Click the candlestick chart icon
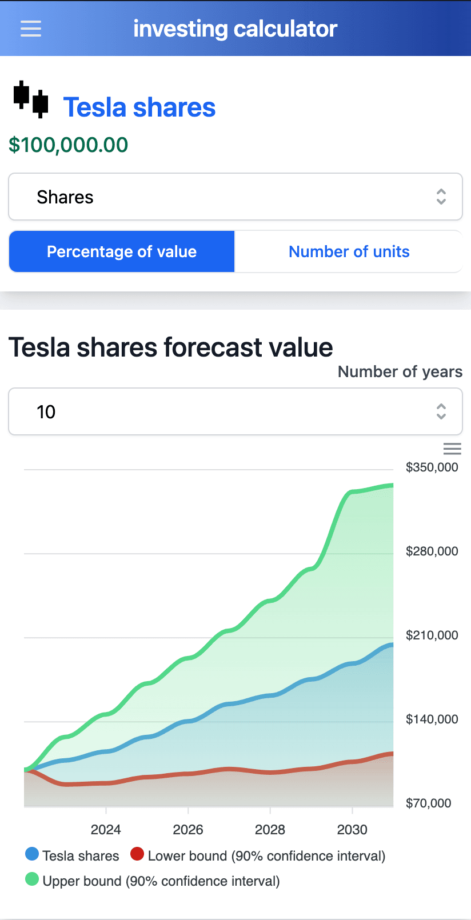Image resolution: width=471 pixels, height=920 pixels. 31,99
